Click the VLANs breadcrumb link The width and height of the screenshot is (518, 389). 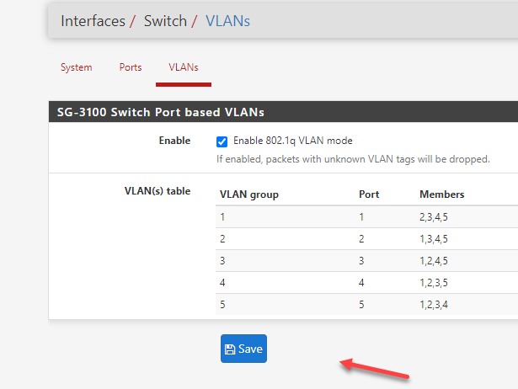[227, 20]
